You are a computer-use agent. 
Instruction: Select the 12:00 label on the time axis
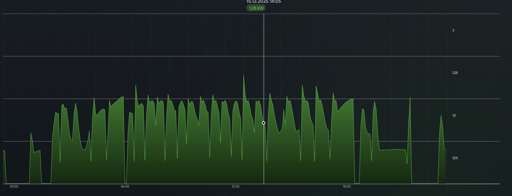(236, 187)
